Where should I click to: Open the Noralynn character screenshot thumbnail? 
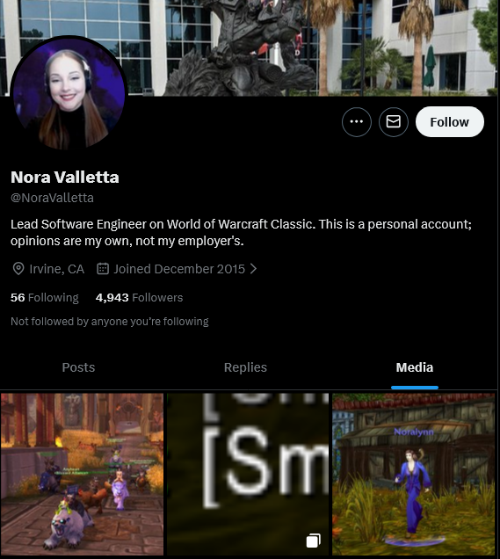click(x=413, y=474)
